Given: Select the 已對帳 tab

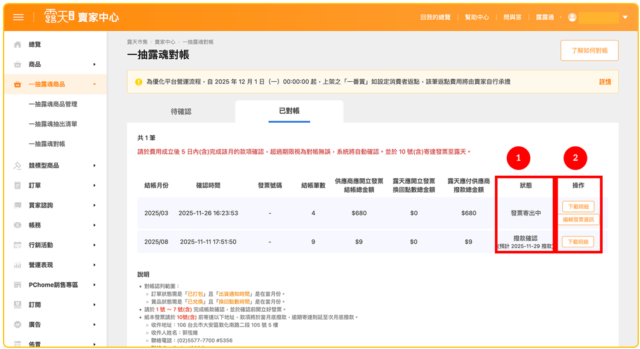Looking at the screenshot, I should coord(289,111).
